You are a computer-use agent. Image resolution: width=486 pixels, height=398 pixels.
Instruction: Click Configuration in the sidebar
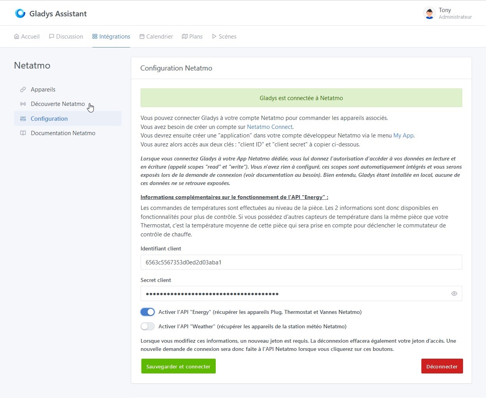49,119
